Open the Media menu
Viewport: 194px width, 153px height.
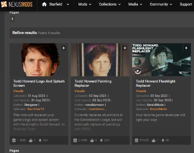pos(135,4)
